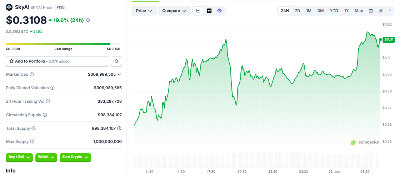This screenshot has width=399, height=176.
Task: Open Fully Diluted Valuation info icon
Action: 53,88
